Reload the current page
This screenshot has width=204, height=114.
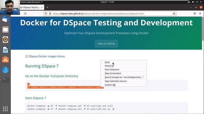[x=25, y=14]
